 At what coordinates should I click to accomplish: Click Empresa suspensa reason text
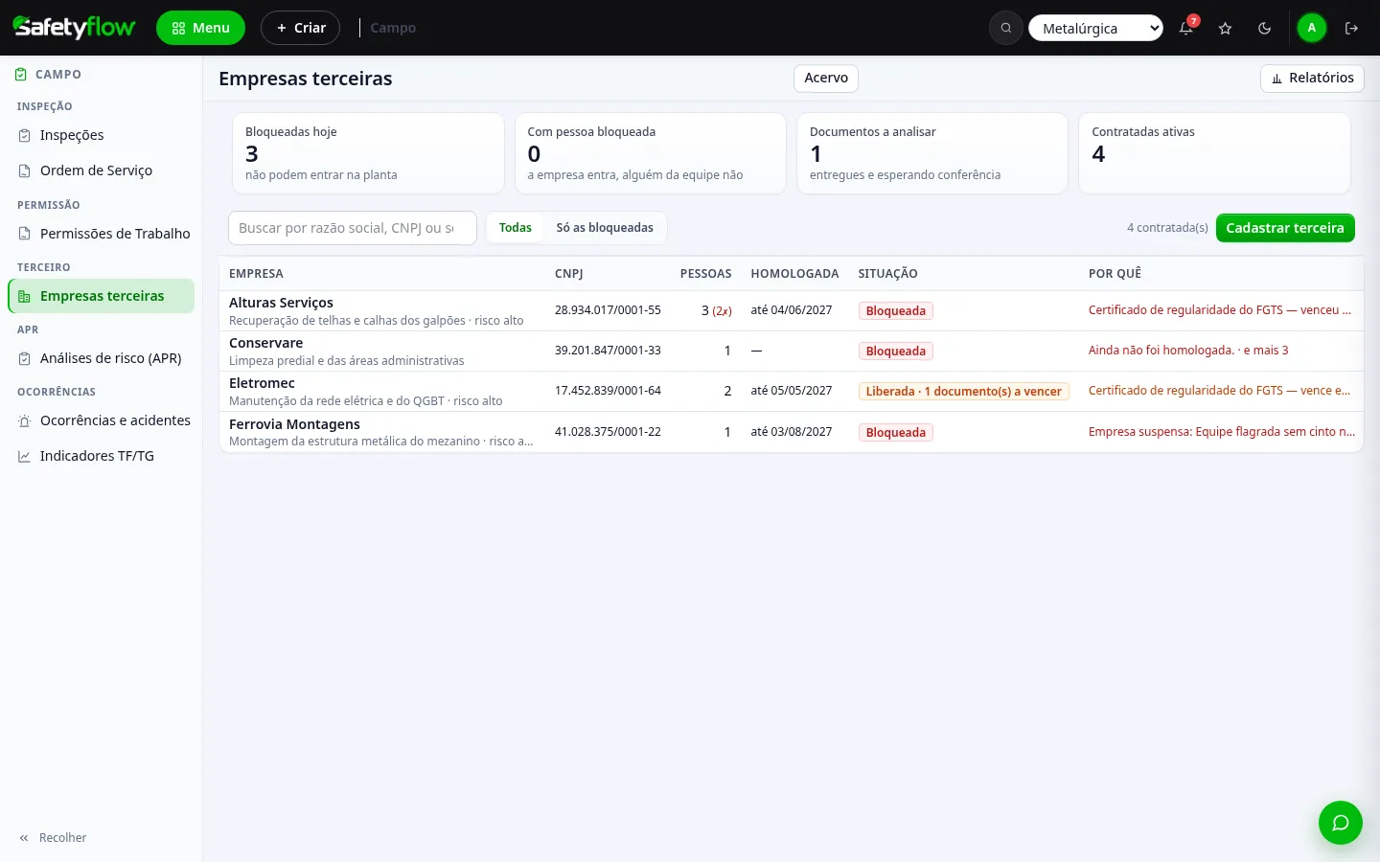pyautogui.click(x=1222, y=432)
